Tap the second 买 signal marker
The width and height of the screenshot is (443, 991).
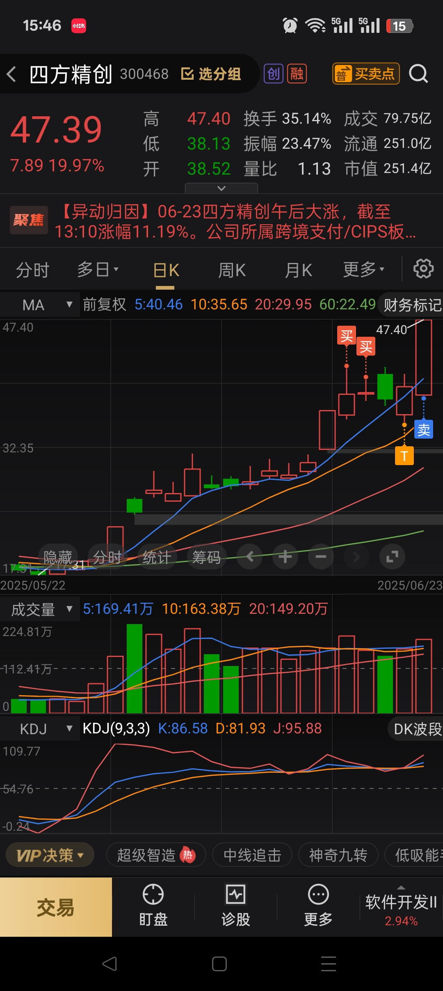click(366, 347)
